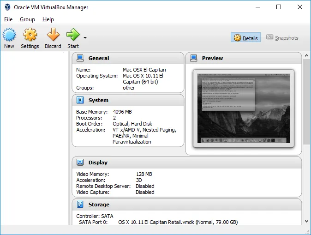The height and width of the screenshot is (235, 311).
Task: Click the Video Capture 'Disabled' value
Action: pyautogui.click(x=145, y=192)
